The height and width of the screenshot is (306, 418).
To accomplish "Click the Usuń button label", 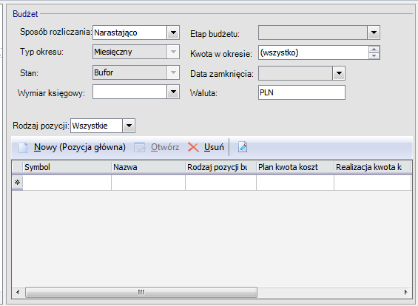I will (214, 147).
